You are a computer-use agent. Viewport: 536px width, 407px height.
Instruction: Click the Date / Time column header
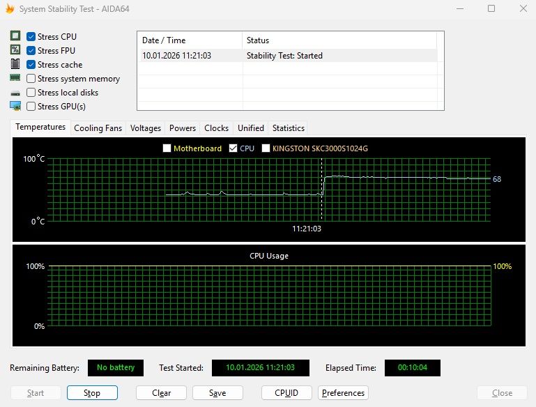click(x=190, y=40)
